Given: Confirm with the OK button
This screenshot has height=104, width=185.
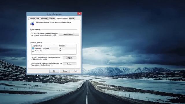Looking at the screenshot, I should click(54, 71).
